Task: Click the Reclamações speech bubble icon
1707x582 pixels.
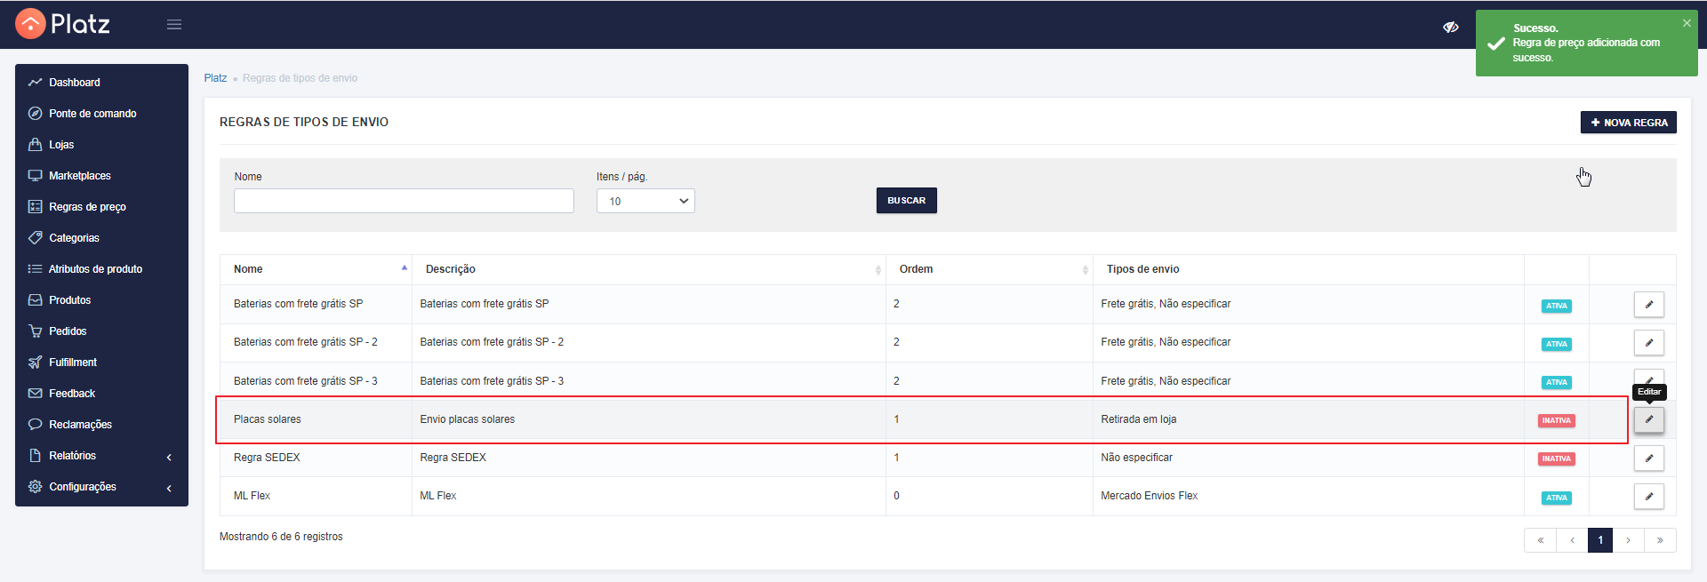Action: pyautogui.click(x=36, y=424)
